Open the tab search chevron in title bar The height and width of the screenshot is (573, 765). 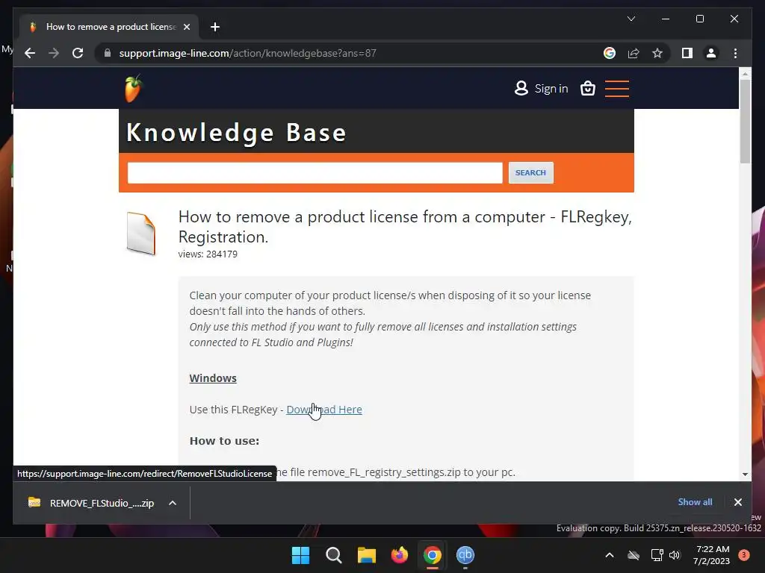(631, 19)
